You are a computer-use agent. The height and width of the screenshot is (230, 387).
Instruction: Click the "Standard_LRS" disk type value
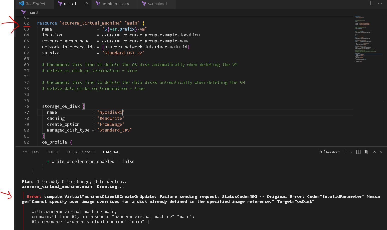pos(114,130)
